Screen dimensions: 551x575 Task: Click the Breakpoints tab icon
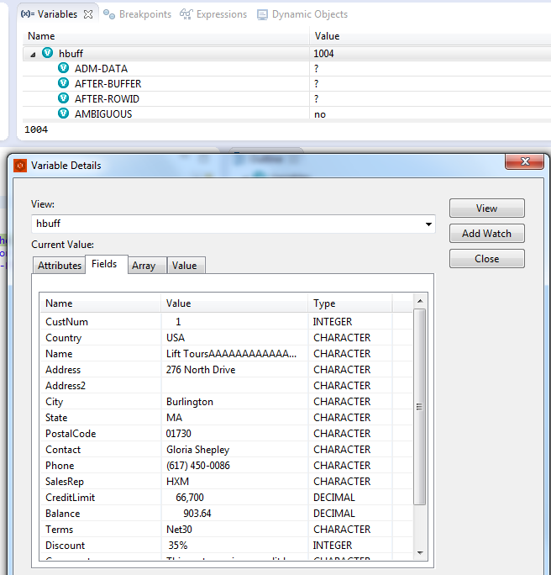[109, 14]
